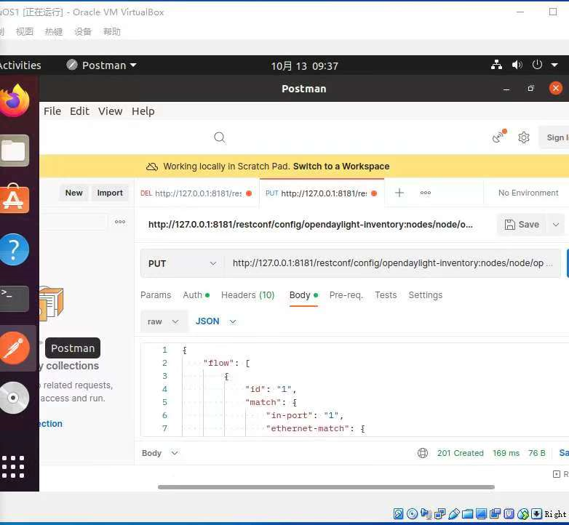This screenshot has width=569, height=525.
Task: Expand the Save options arrow
Action: tap(556, 225)
